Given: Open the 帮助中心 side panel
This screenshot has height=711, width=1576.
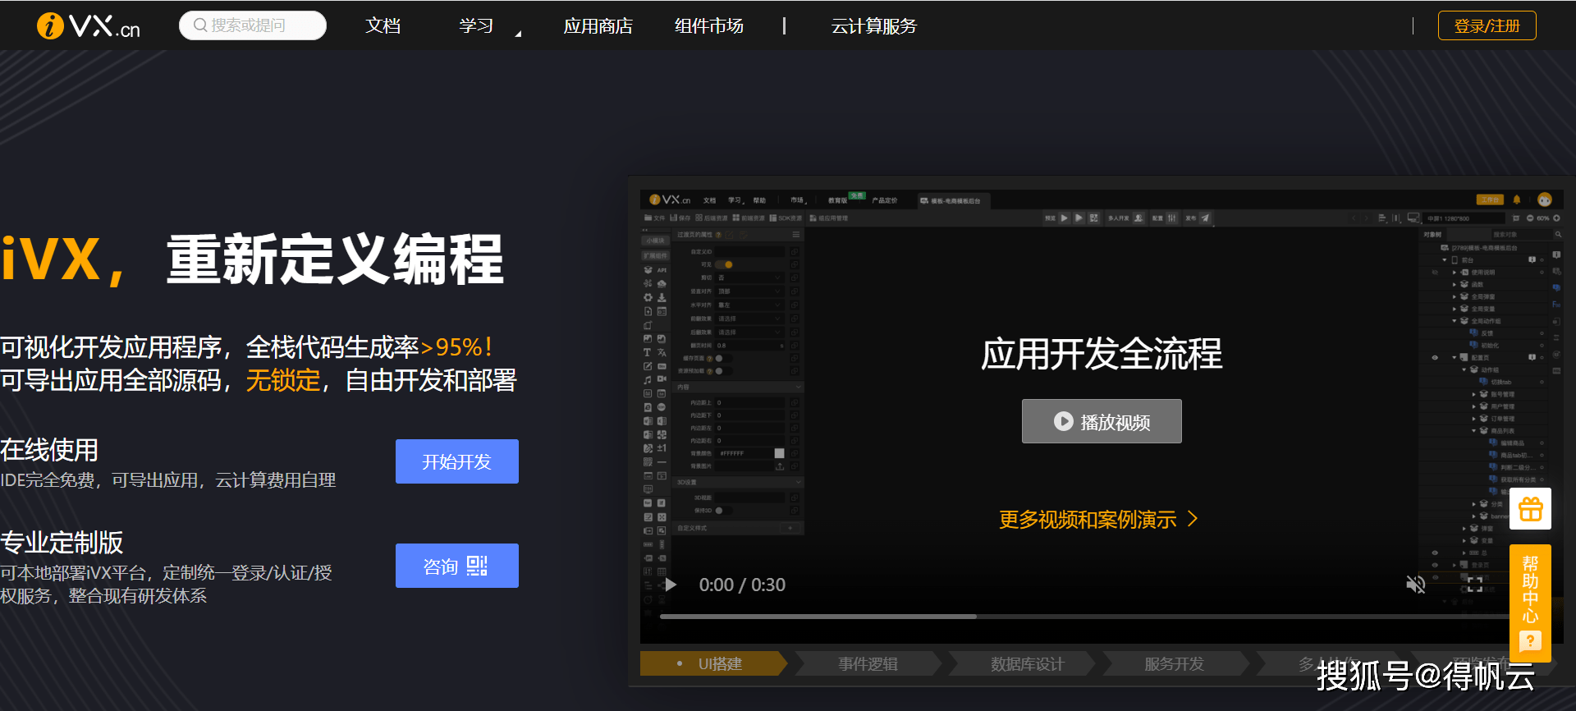Looking at the screenshot, I should [1530, 603].
